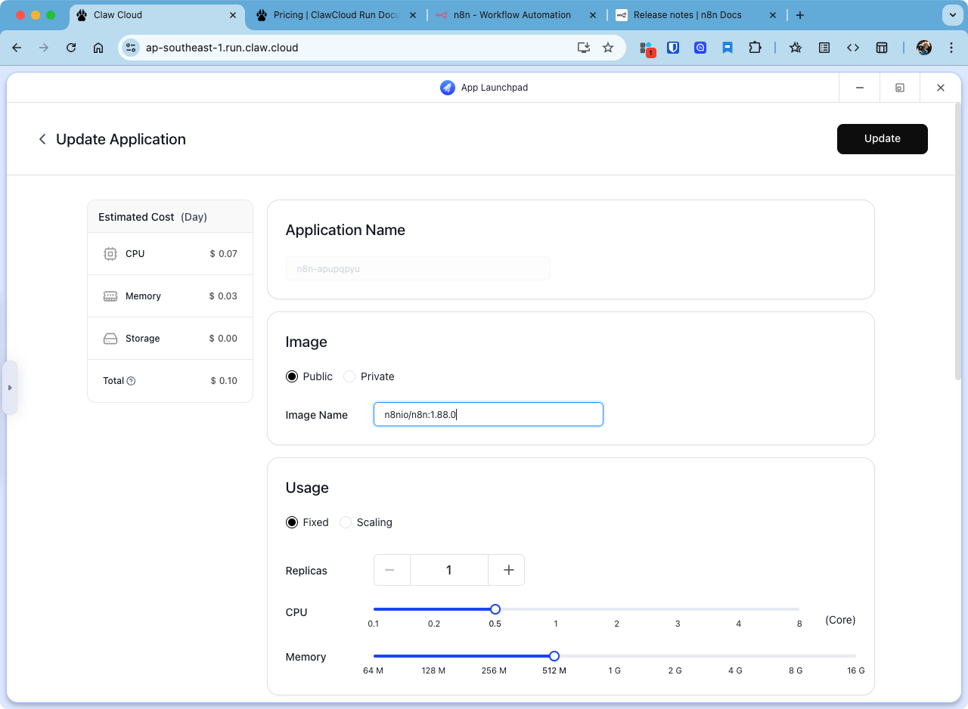Image resolution: width=968 pixels, height=709 pixels.
Task: Open the profile avatar
Action: click(x=924, y=48)
